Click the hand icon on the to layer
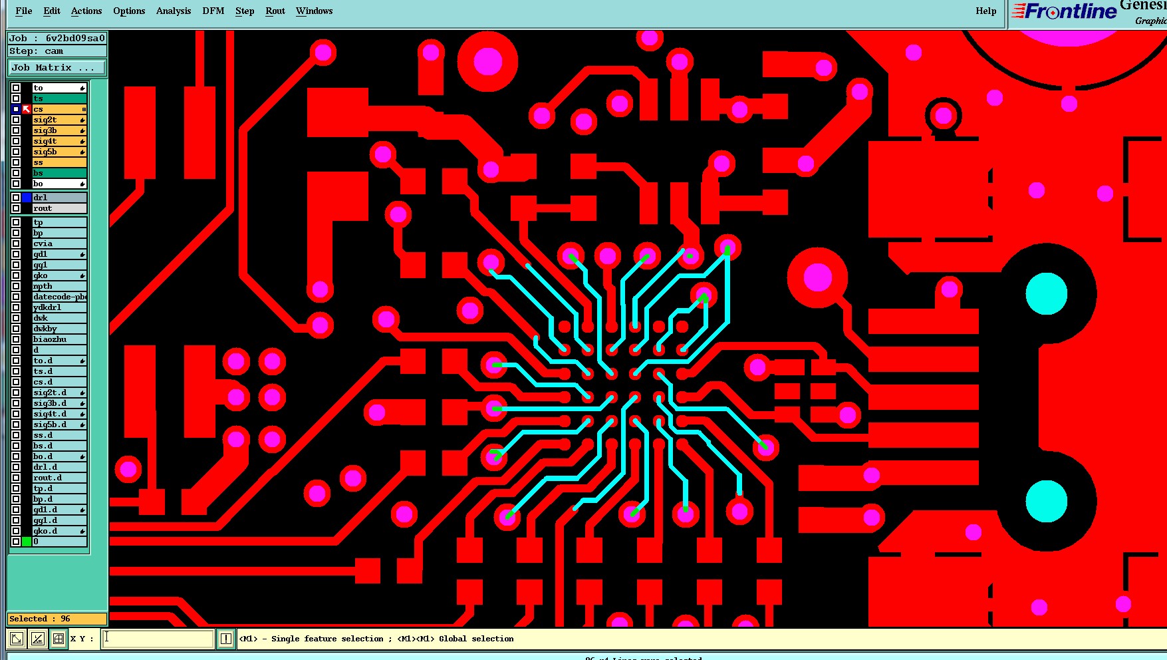 click(82, 88)
